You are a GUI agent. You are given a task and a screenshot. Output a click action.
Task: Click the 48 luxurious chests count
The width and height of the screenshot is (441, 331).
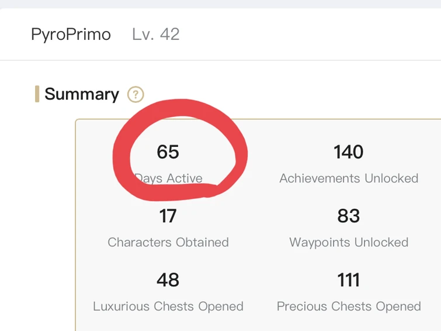(168, 280)
